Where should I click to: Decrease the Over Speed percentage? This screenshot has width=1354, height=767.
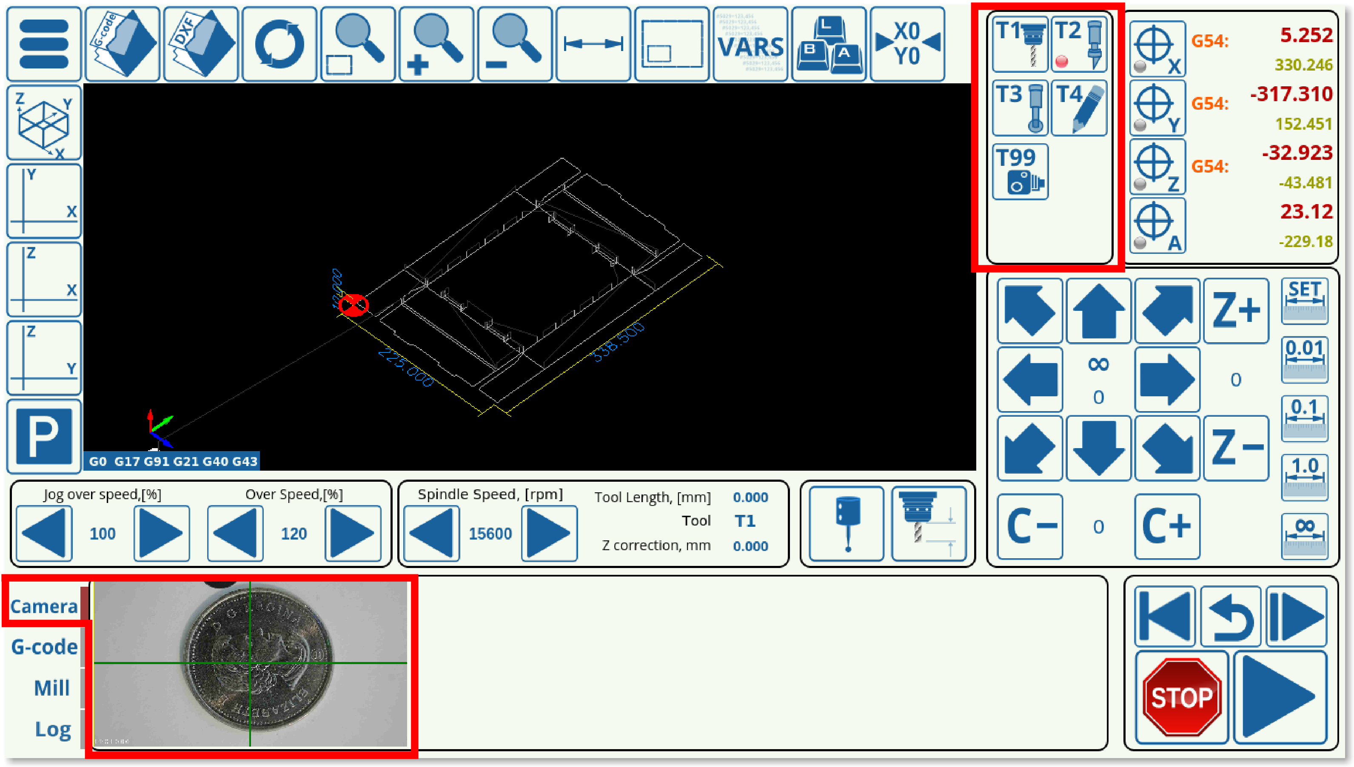coord(235,533)
